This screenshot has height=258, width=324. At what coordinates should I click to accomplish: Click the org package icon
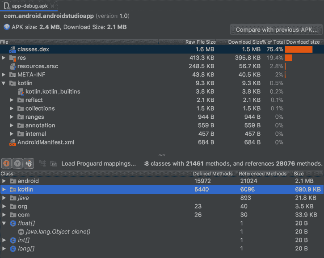click(x=13, y=206)
